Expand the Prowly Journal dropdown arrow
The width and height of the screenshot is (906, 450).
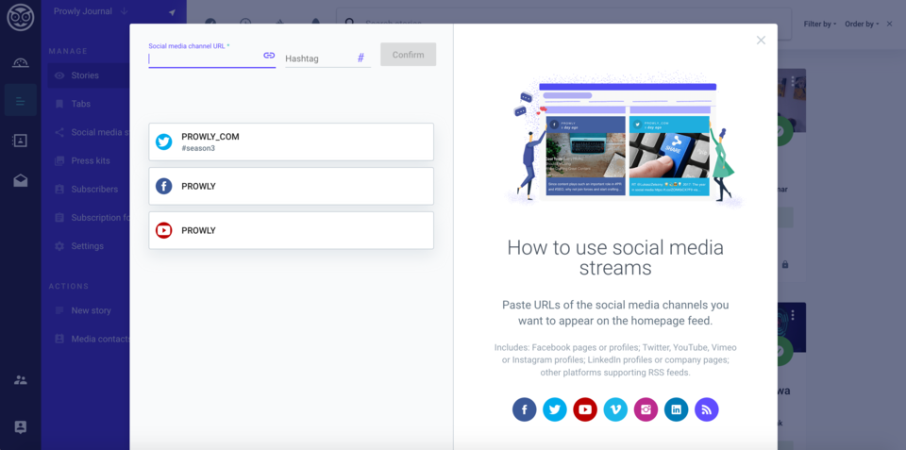pyautogui.click(x=125, y=11)
